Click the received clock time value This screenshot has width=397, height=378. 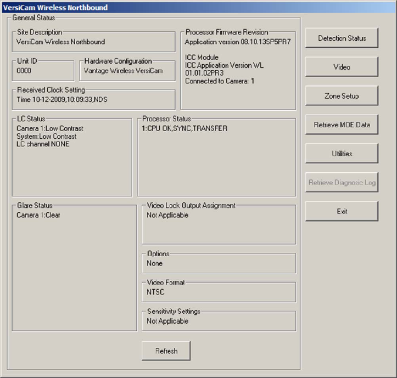click(x=62, y=99)
